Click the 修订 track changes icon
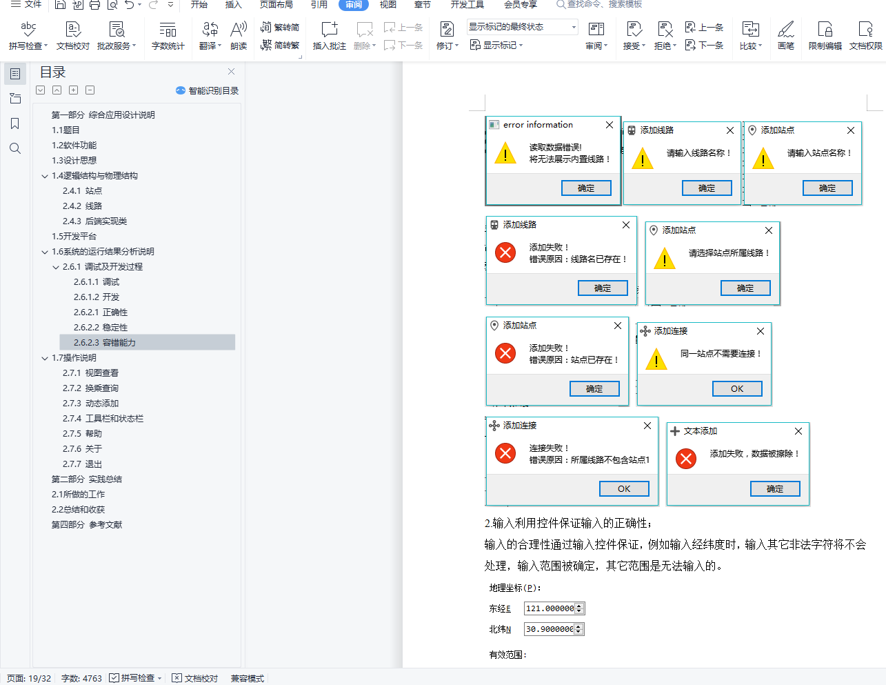 pos(447,29)
